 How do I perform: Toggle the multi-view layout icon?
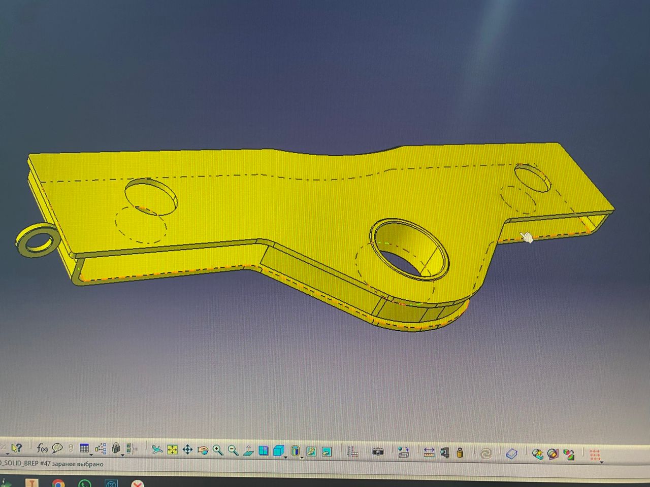[x=264, y=450]
